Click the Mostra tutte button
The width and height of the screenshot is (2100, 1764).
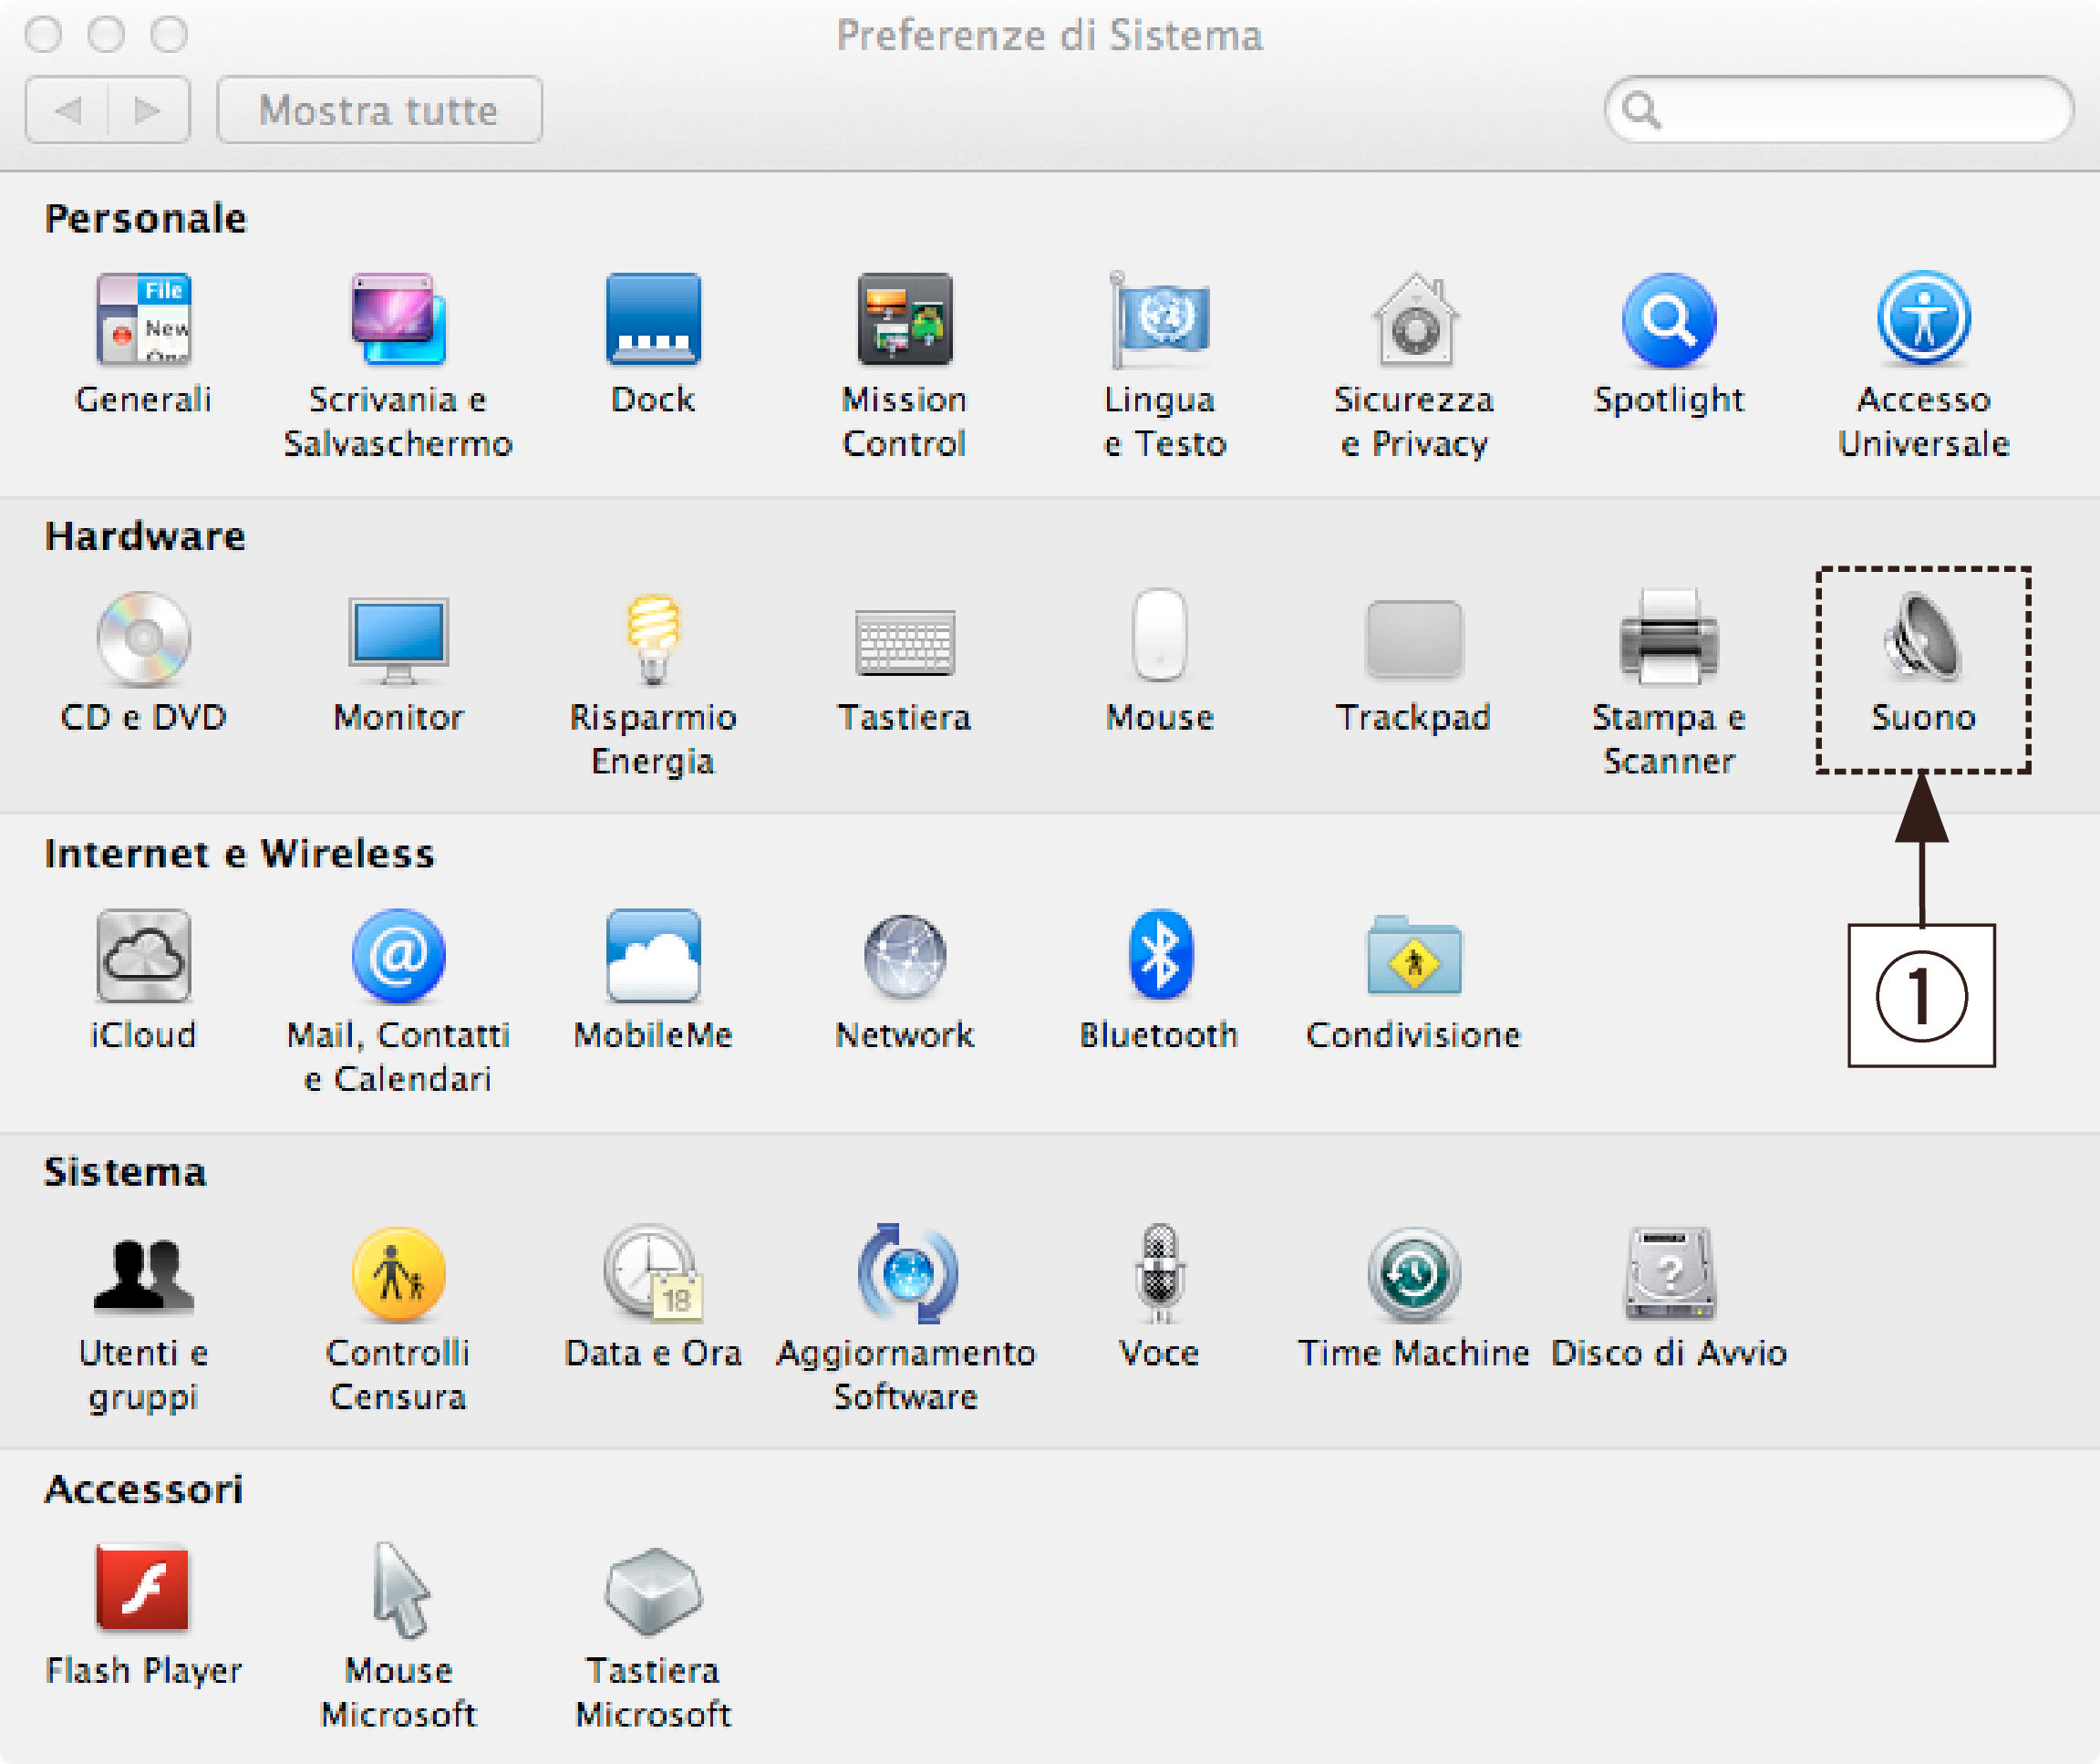[379, 110]
